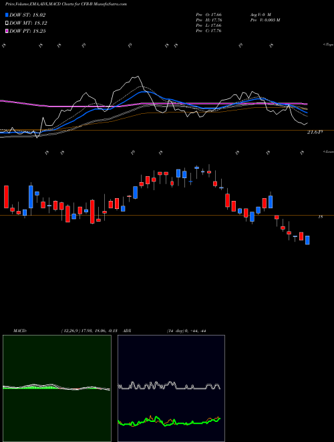
Task: Select the 'DOW MT: 18.12' legend text
Action: coord(28,23)
